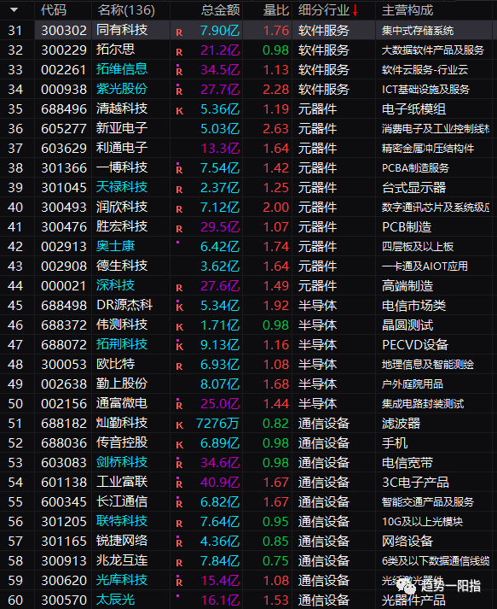
Task: Click the R marker on 拓尔思 row
Action: point(179,52)
